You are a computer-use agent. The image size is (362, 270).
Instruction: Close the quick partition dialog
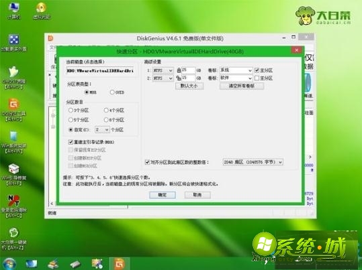coord(297,50)
